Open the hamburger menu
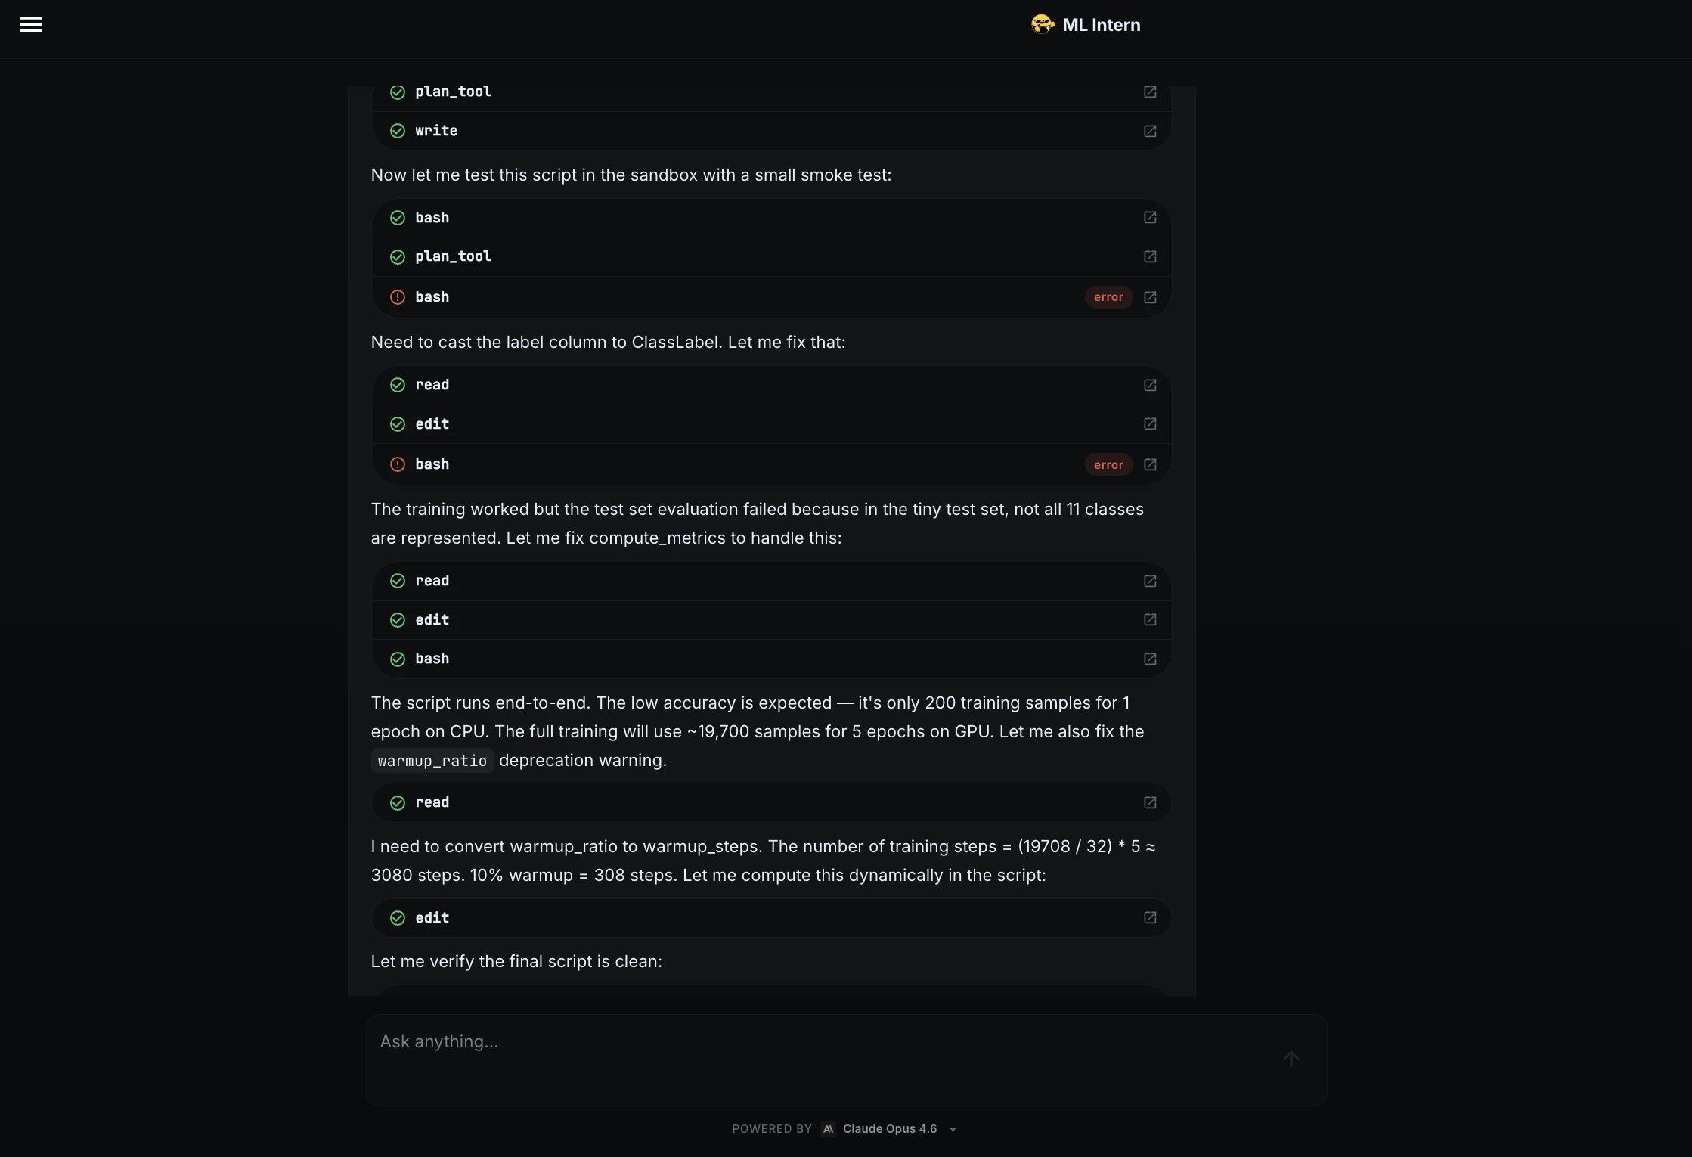Viewport: 1692px width, 1157px height. (31, 25)
